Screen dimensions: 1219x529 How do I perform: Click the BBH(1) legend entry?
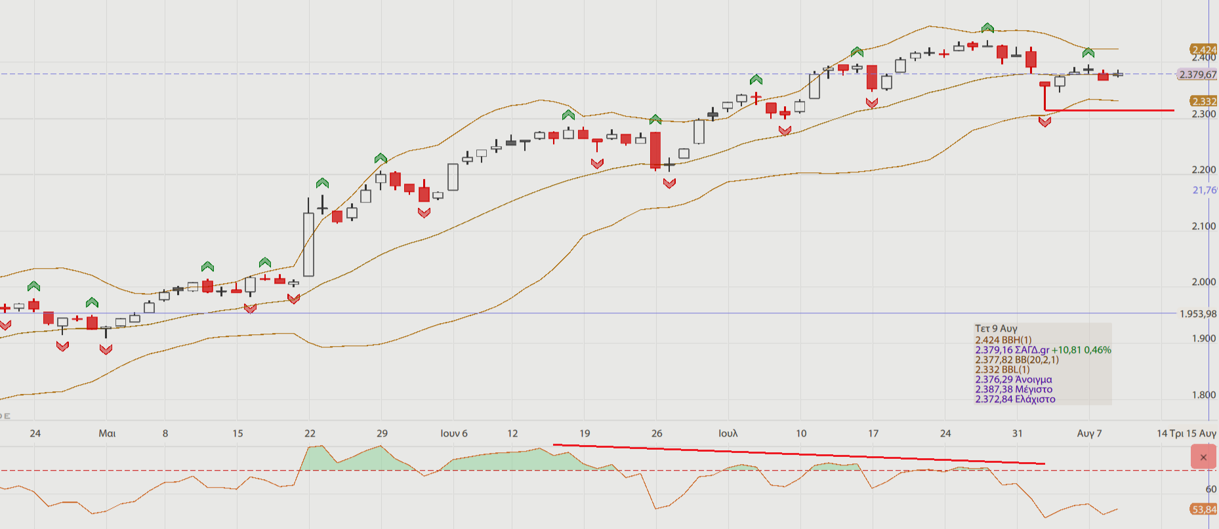1003,340
